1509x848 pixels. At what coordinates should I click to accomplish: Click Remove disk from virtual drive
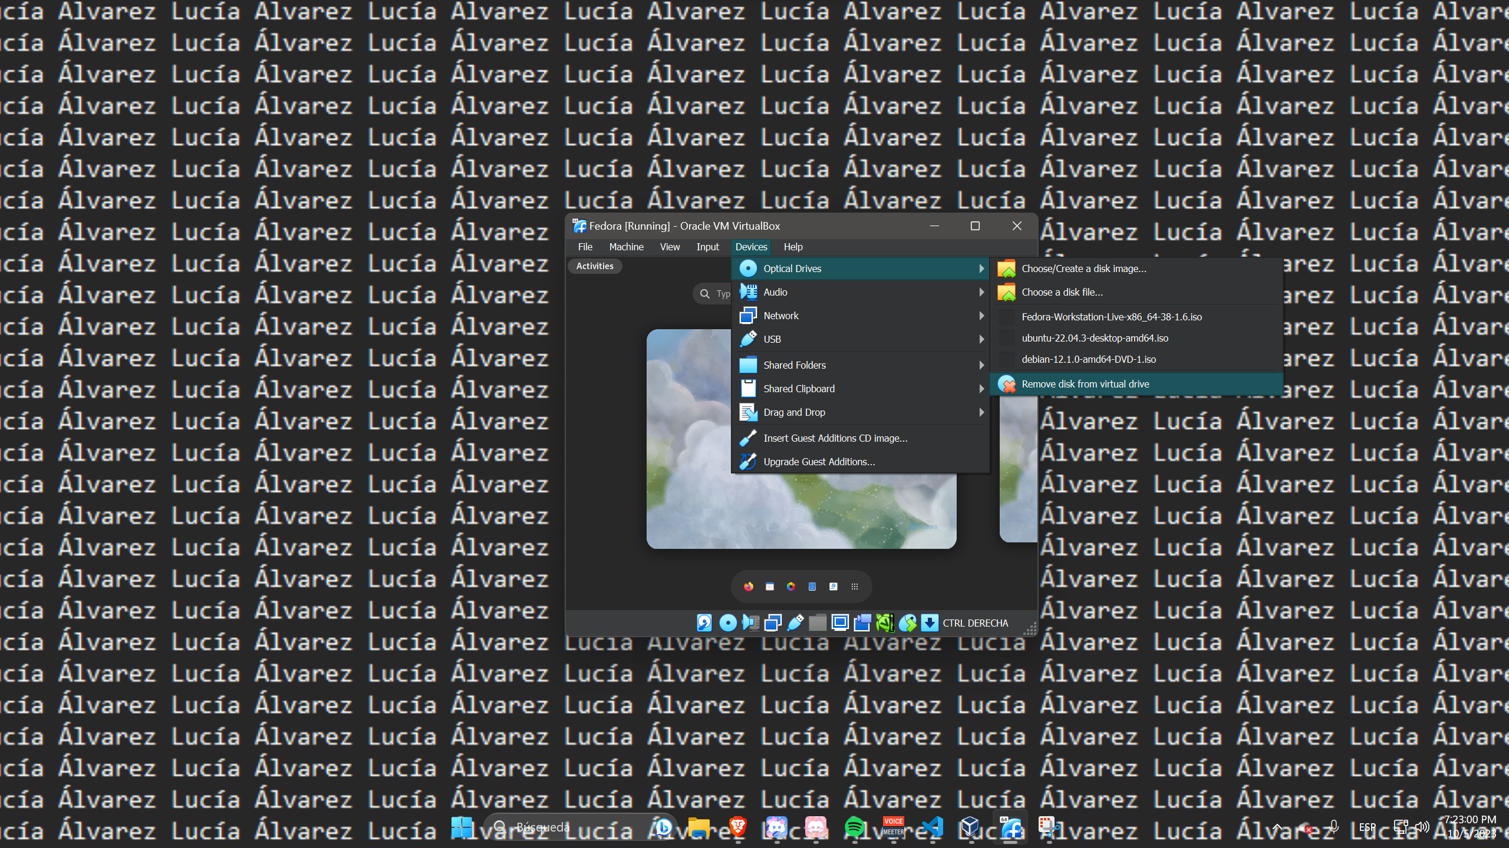pos(1085,384)
